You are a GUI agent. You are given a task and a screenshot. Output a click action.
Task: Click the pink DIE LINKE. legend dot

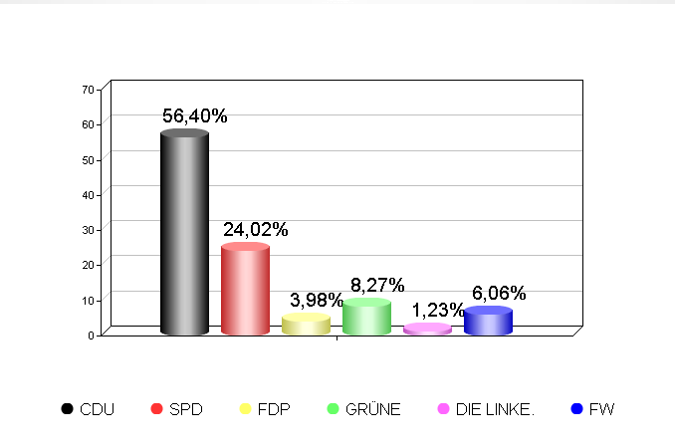pyautogui.click(x=443, y=408)
